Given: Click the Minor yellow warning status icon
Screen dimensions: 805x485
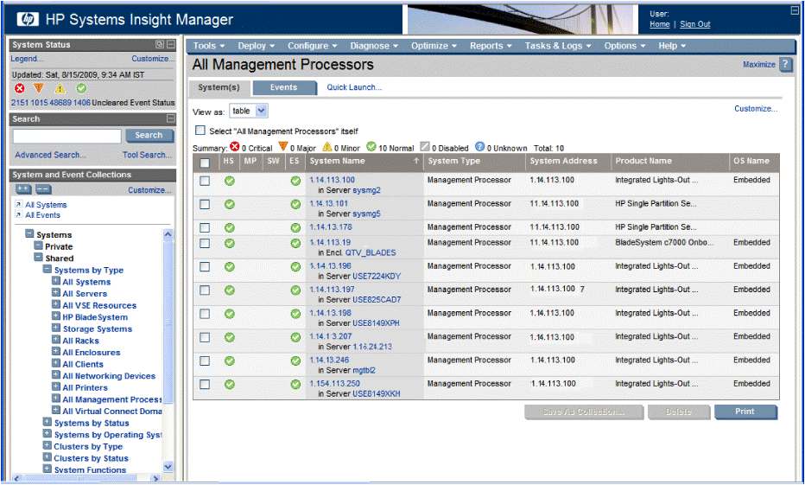Looking at the screenshot, I should [60, 88].
